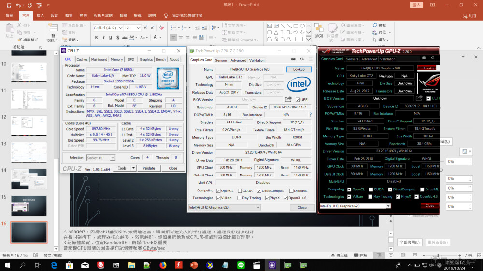Viewport: 483px width, 271px height.
Task: Click the screenshot camera icon in light GPU-Z
Action: click(x=294, y=59)
